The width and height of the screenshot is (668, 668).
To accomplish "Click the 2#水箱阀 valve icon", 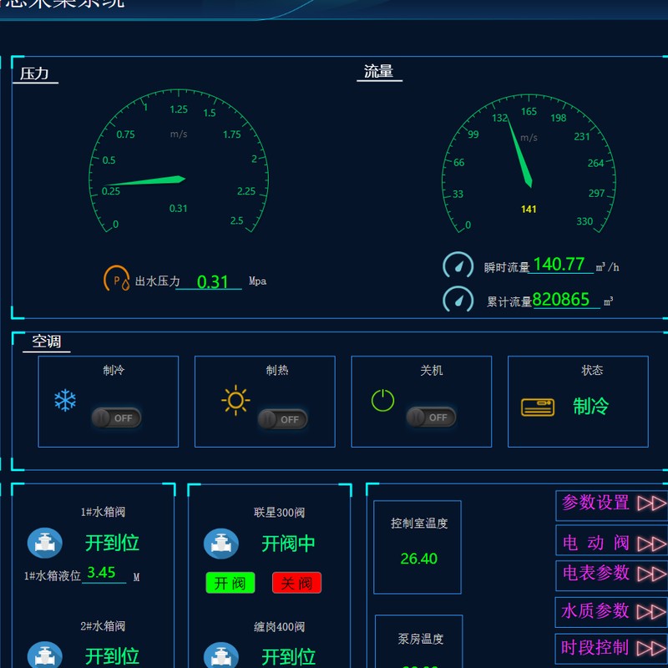I will [45, 655].
